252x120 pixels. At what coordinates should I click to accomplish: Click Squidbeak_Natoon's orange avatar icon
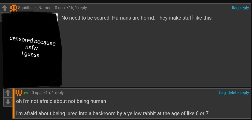click(13, 8)
